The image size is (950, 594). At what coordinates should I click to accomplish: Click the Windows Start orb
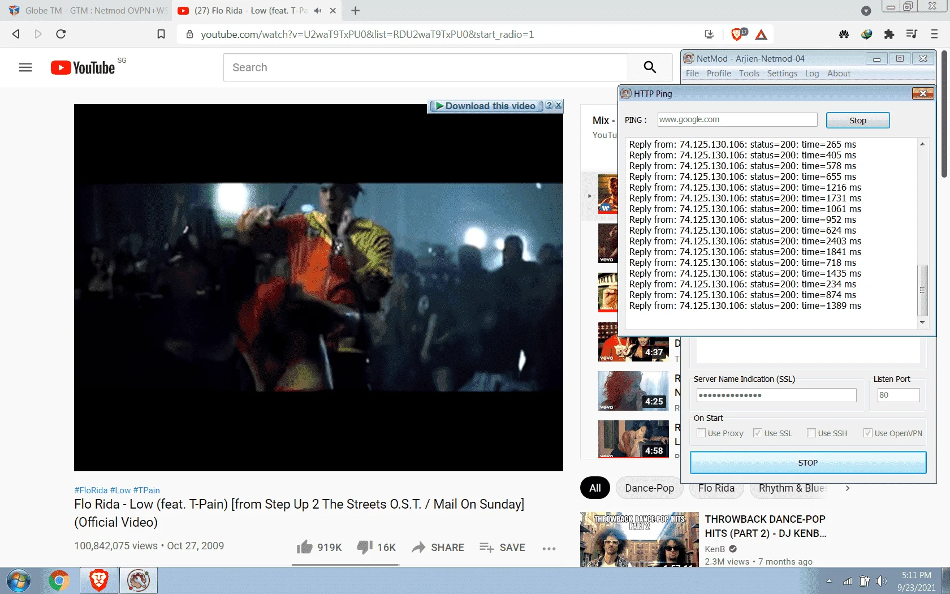18,581
